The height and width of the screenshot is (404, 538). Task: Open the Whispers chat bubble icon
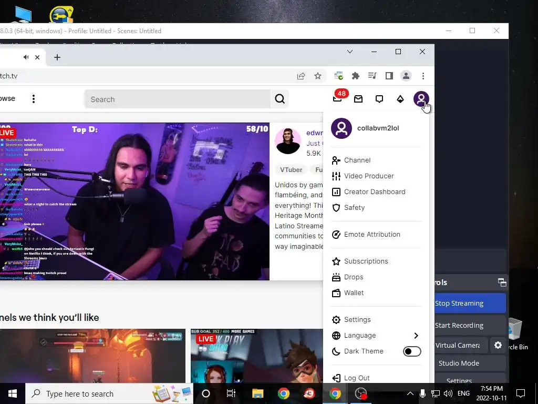[x=379, y=99]
